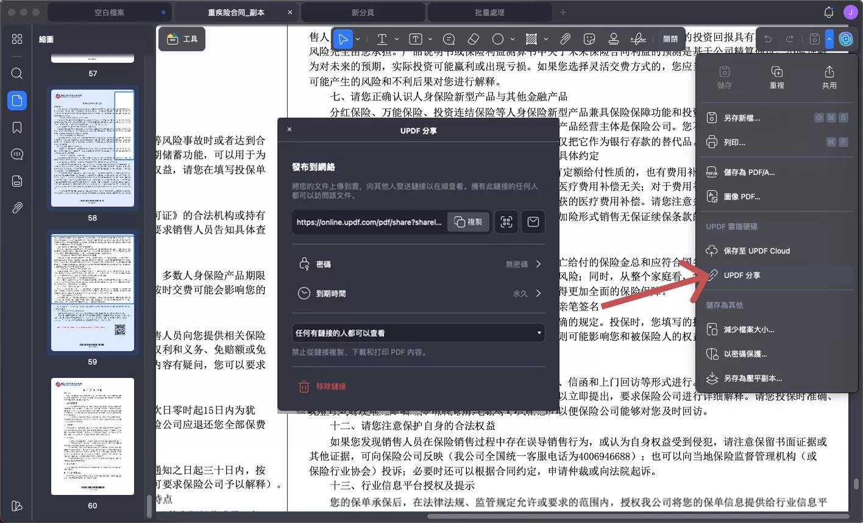
Task: Open the bookmarks panel icon
Action: tap(17, 127)
